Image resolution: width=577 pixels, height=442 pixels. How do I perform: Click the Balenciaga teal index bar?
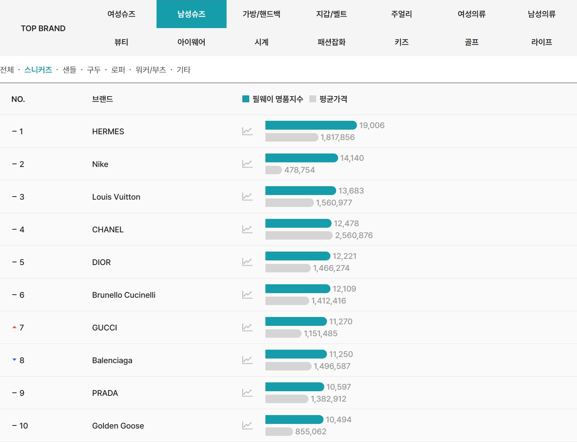coord(296,354)
